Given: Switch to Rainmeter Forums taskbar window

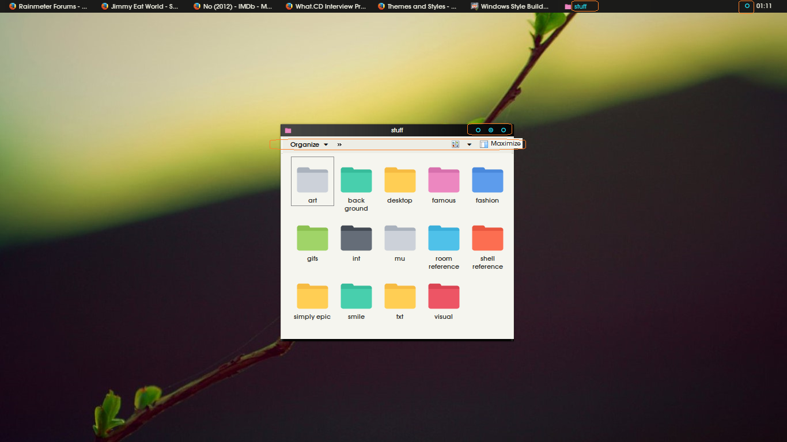Looking at the screenshot, I should pyautogui.click(x=48, y=6).
